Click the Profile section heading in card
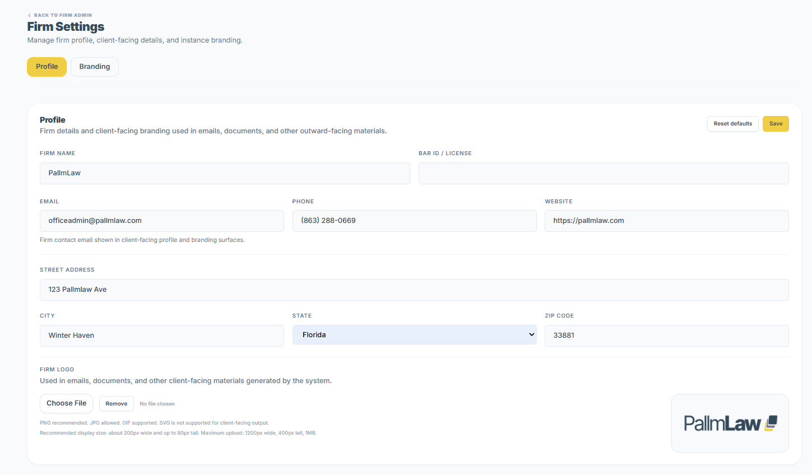This screenshot has height=475, width=812. pos(53,120)
